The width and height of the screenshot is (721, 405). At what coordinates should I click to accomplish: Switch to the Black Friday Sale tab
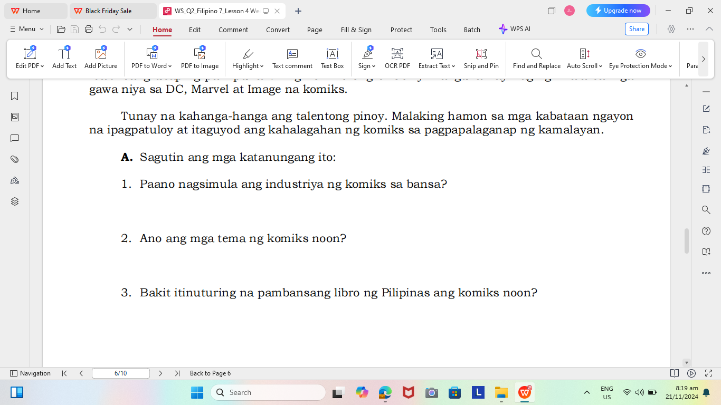(113, 11)
